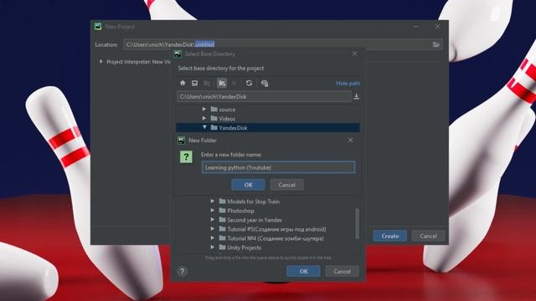Create a new folder using toolbar icon
Screen dimensions: 536x301
coord(222,83)
